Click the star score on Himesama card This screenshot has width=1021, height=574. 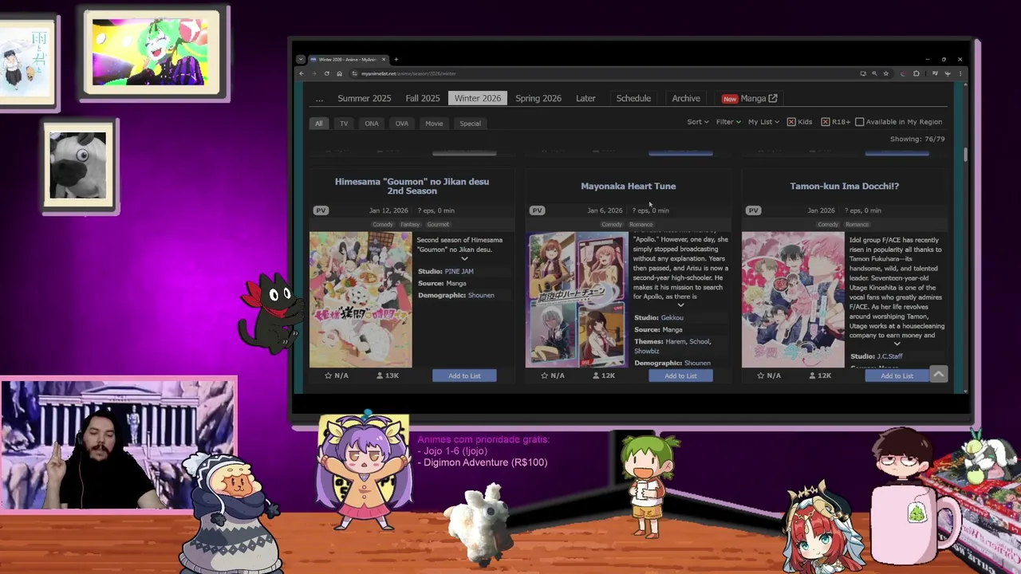coord(337,375)
